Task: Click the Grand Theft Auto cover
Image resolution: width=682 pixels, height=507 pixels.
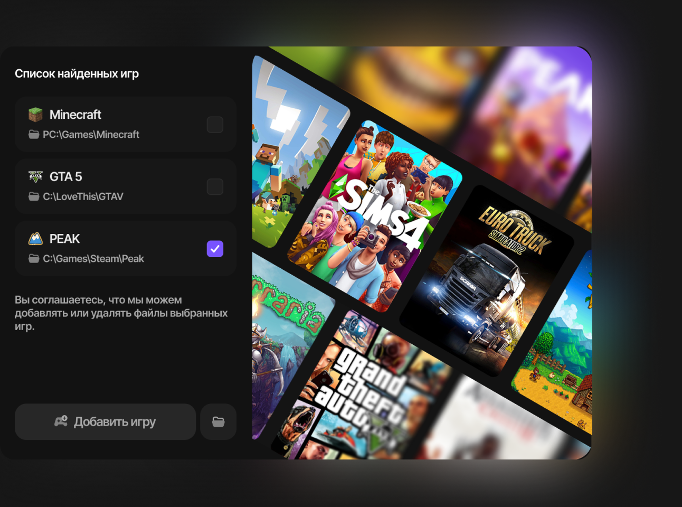Action: pos(364,386)
